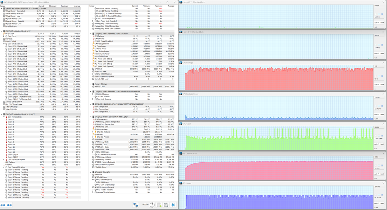Image resolution: width=387 pixels, height=210 pixels.
Task: Start logging with the sheet-plus icon
Action: (x=159, y=205)
